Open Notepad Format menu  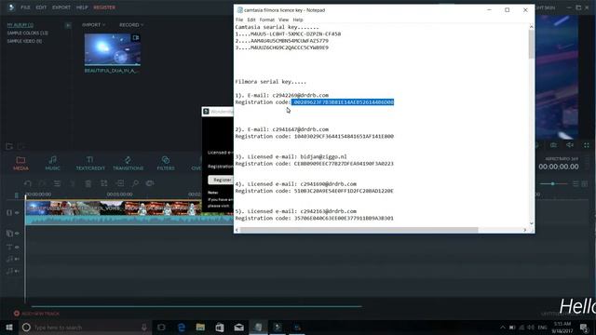click(x=267, y=20)
